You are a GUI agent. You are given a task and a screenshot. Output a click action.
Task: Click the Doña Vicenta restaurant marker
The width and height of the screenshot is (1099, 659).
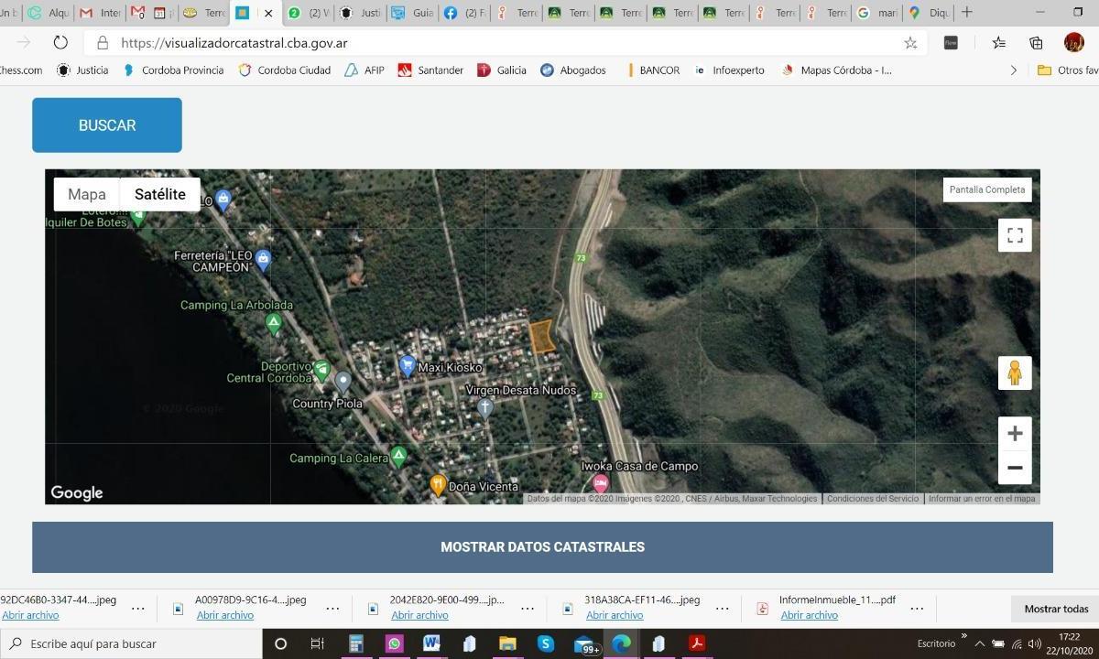pos(438,484)
